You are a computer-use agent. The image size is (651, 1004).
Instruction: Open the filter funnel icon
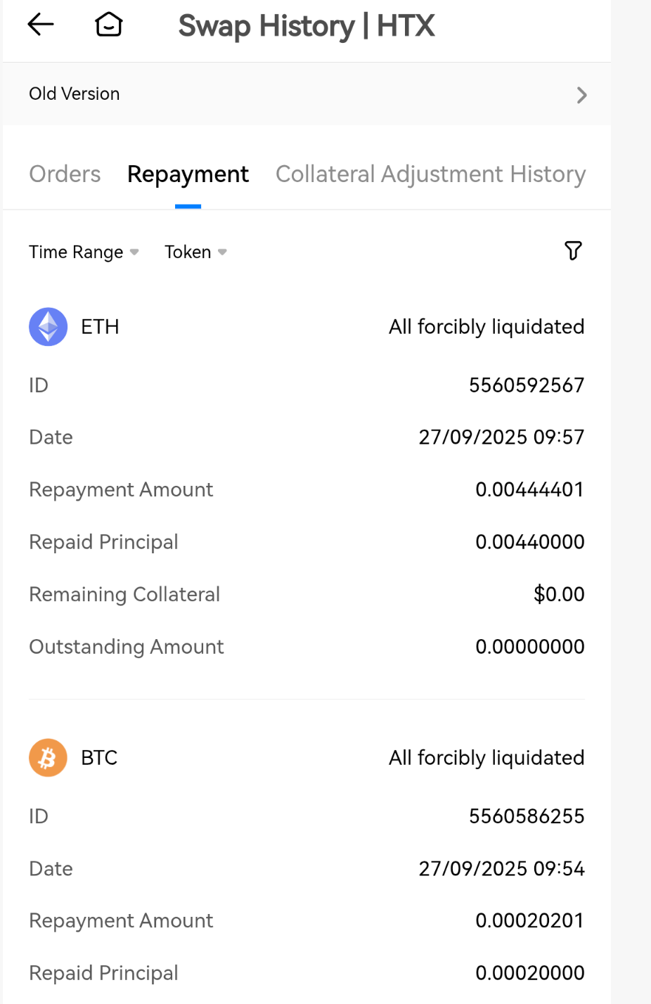pyautogui.click(x=573, y=250)
